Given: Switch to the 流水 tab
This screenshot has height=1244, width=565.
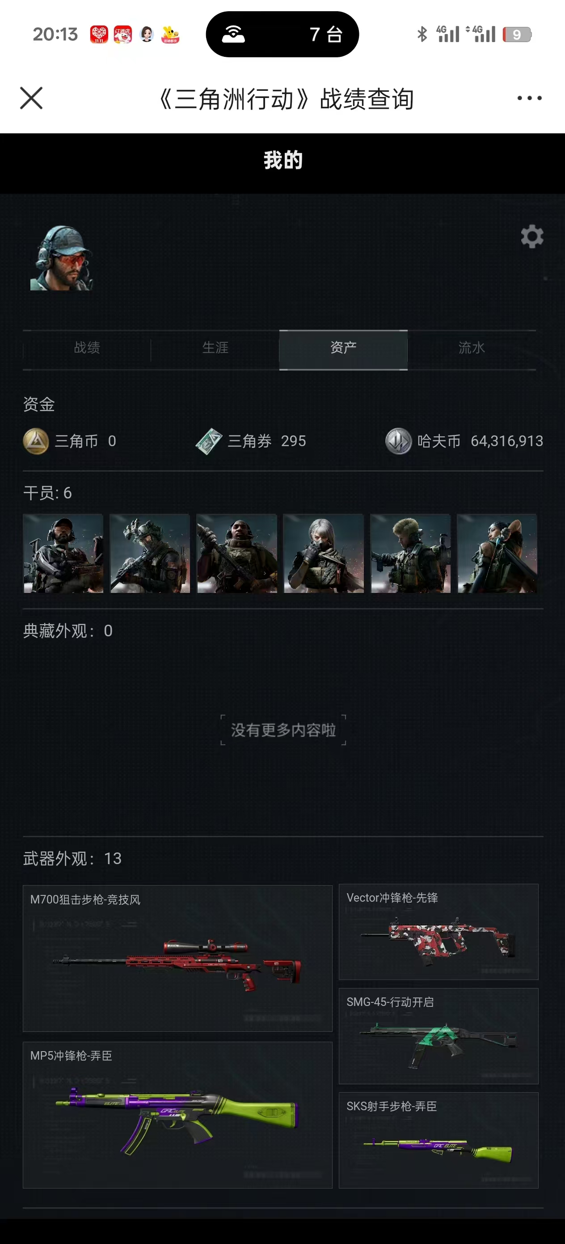Looking at the screenshot, I should [x=472, y=348].
